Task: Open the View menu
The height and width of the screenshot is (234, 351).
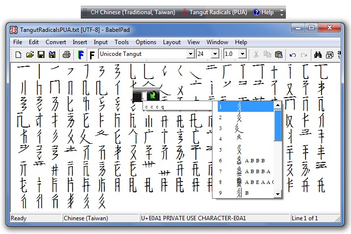Action: [193, 42]
